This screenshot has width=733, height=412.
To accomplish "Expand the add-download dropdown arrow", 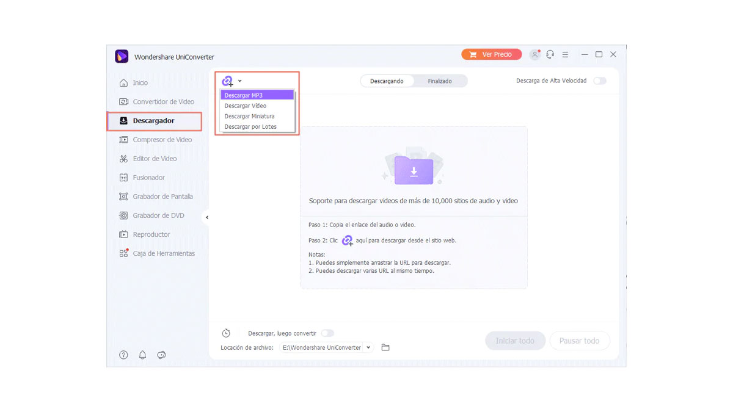I will (239, 80).
